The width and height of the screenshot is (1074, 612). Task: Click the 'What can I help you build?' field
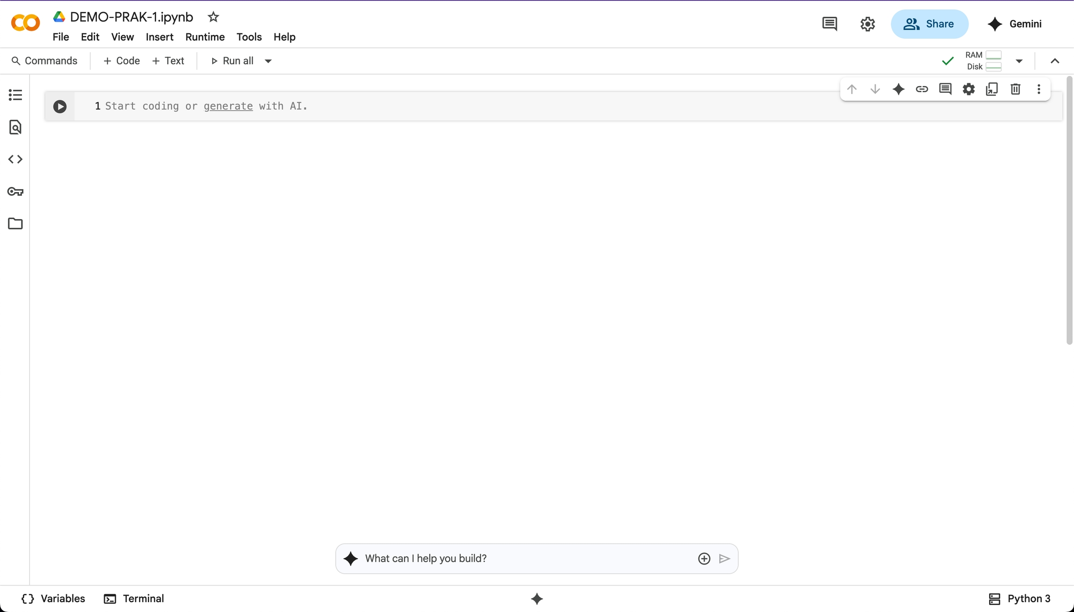point(527,558)
